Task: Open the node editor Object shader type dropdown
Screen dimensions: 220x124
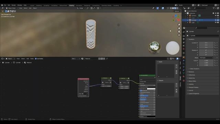Action: 10,59
